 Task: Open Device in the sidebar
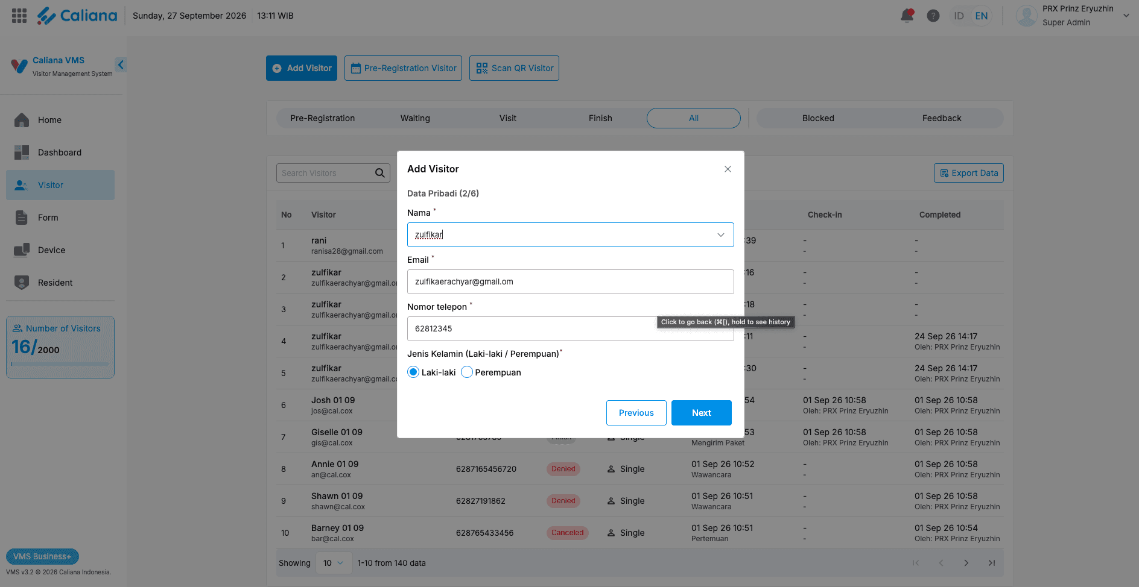(60, 250)
